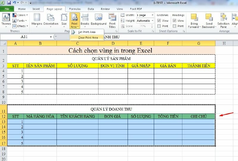Toggle Gridlines Print checkbox

[159, 26]
